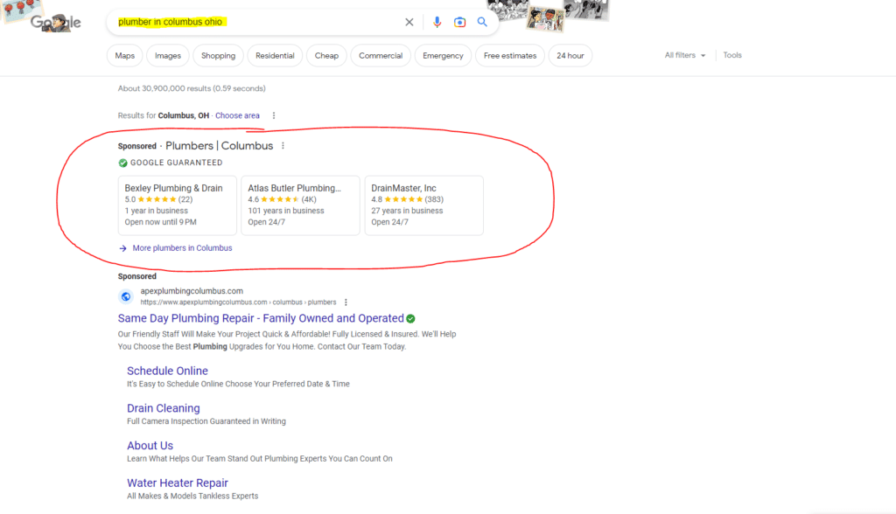Click the 101 years in business text
The image size is (896, 514).
point(286,211)
